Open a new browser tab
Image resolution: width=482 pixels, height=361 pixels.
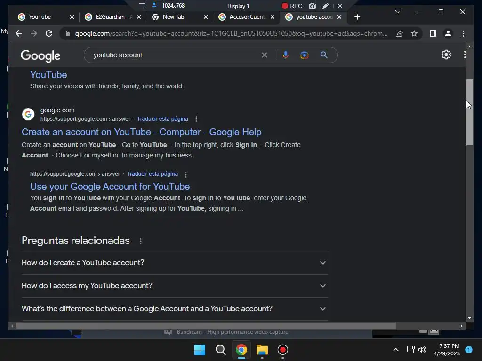pyautogui.click(x=357, y=17)
